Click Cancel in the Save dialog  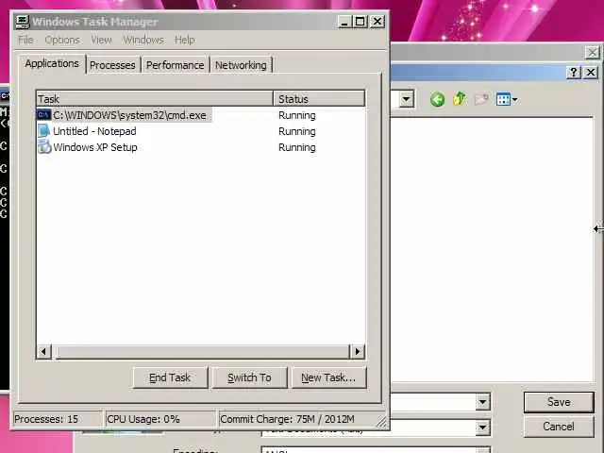click(x=559, y=427)
